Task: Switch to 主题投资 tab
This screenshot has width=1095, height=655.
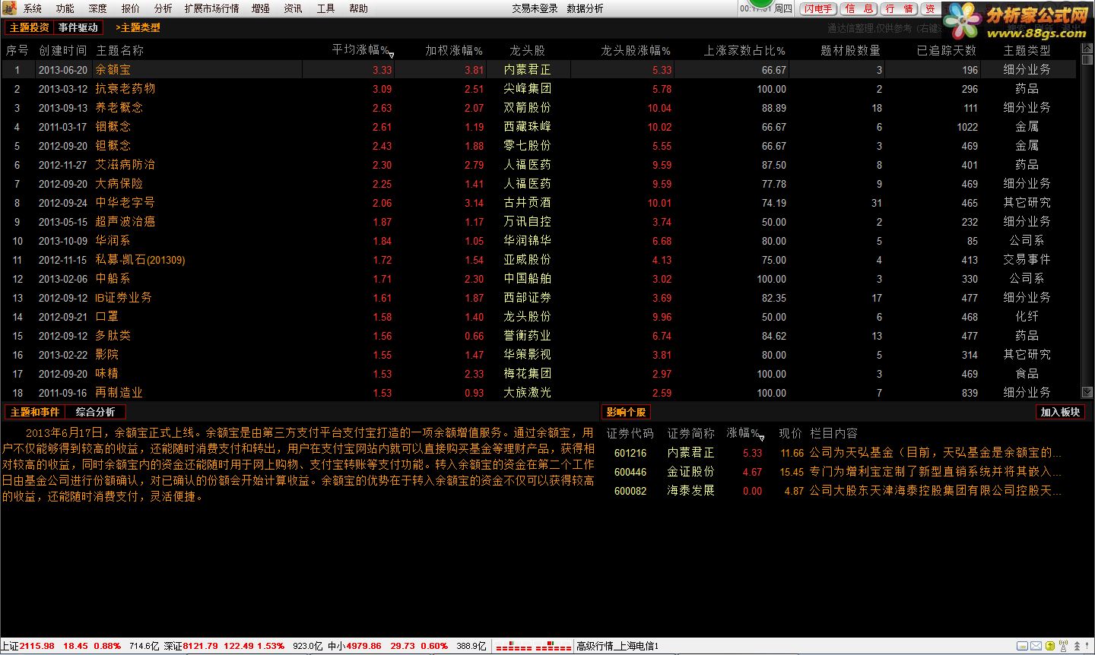Action: (x=30, y=27)
